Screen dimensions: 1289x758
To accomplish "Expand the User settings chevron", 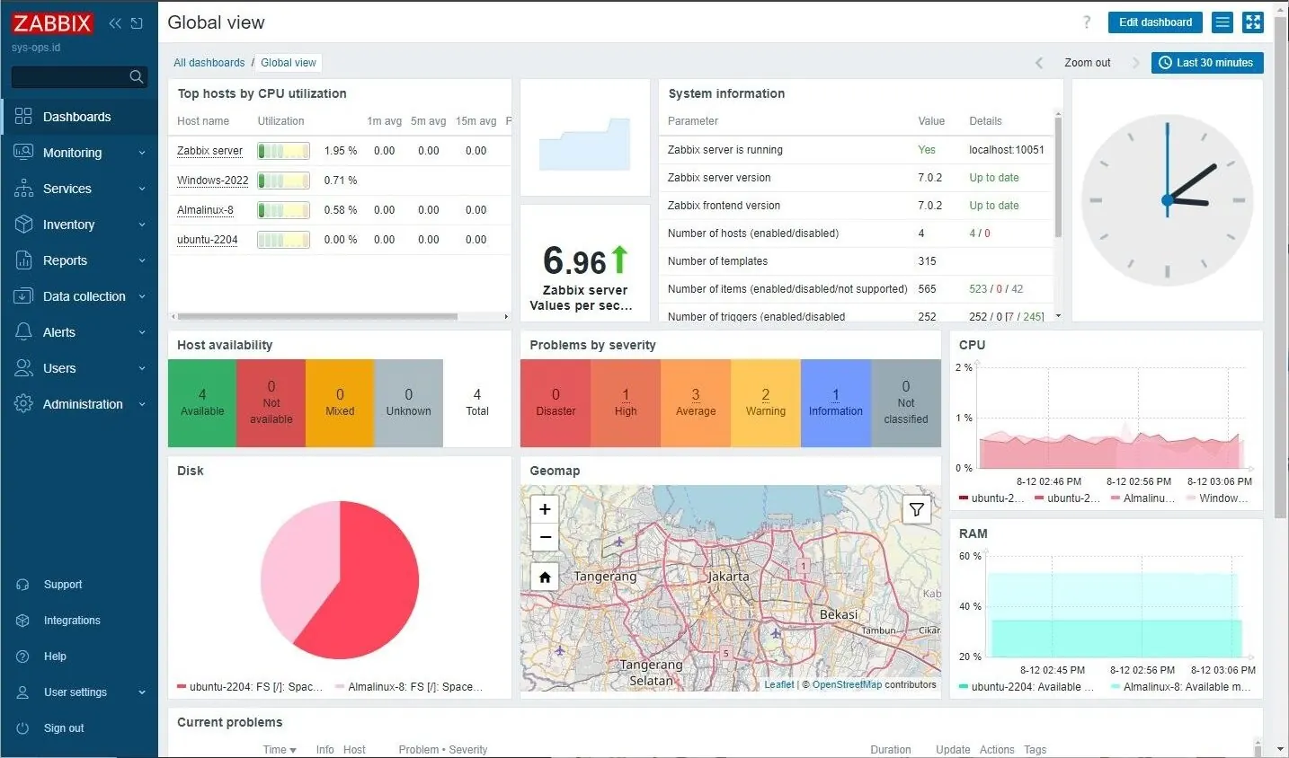I will point(142,692).
